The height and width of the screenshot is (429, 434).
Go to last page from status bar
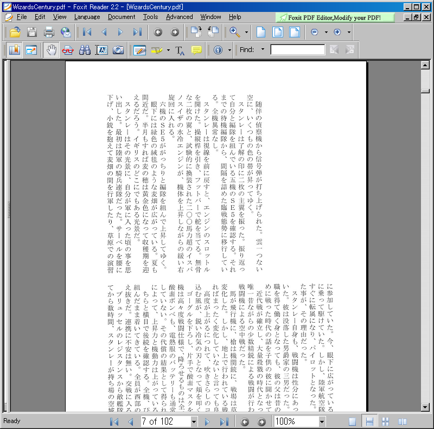point(224,422)
